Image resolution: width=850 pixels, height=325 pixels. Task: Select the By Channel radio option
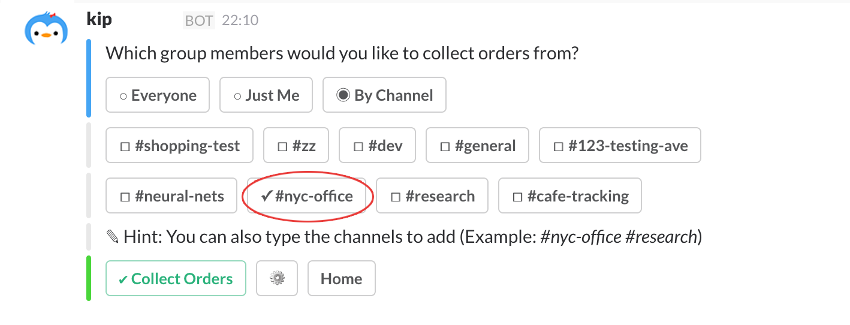coord(384,95)
